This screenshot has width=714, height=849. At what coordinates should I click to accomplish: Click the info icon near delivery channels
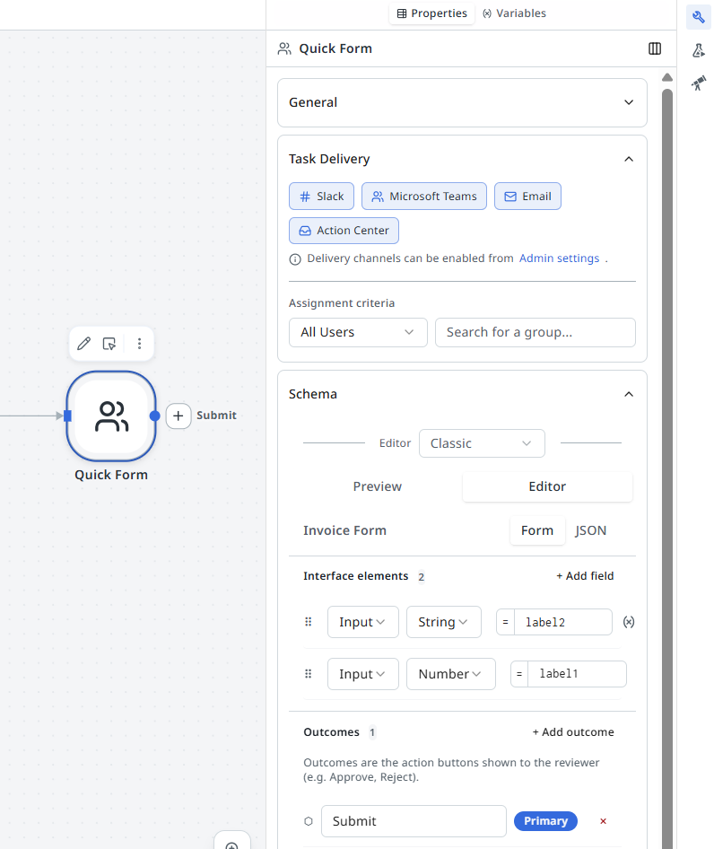(x=295, y=259)
